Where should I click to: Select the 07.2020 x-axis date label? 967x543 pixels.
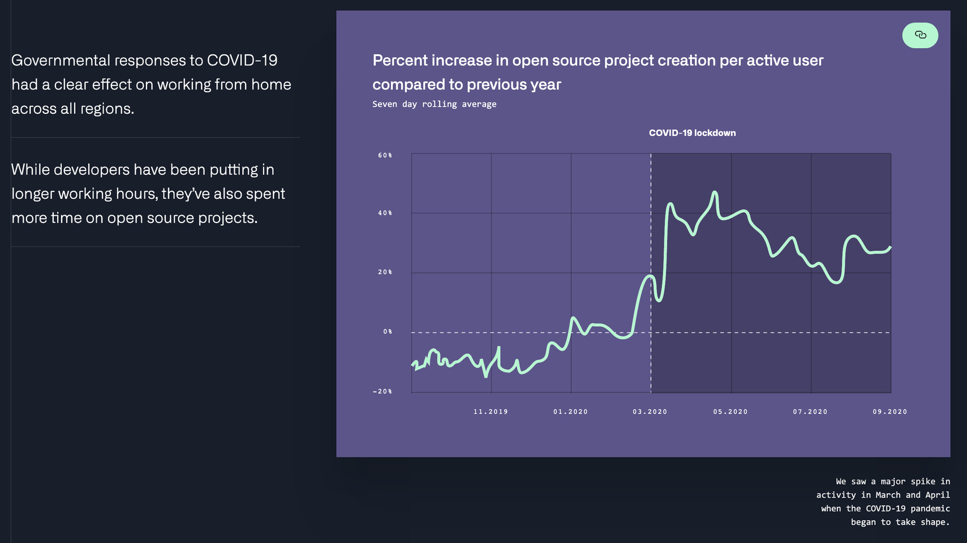[810, 412]
